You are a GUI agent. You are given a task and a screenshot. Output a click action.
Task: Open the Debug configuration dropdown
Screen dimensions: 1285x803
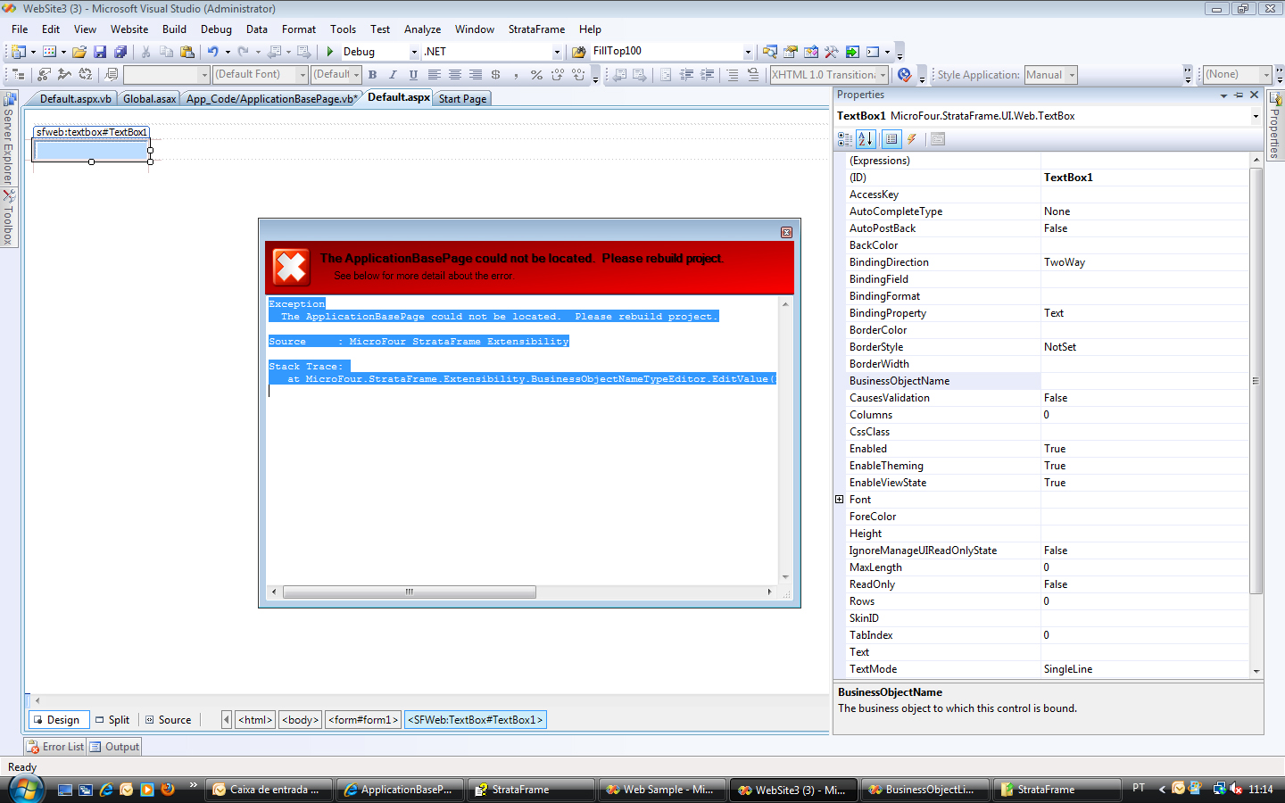[414, 52]
